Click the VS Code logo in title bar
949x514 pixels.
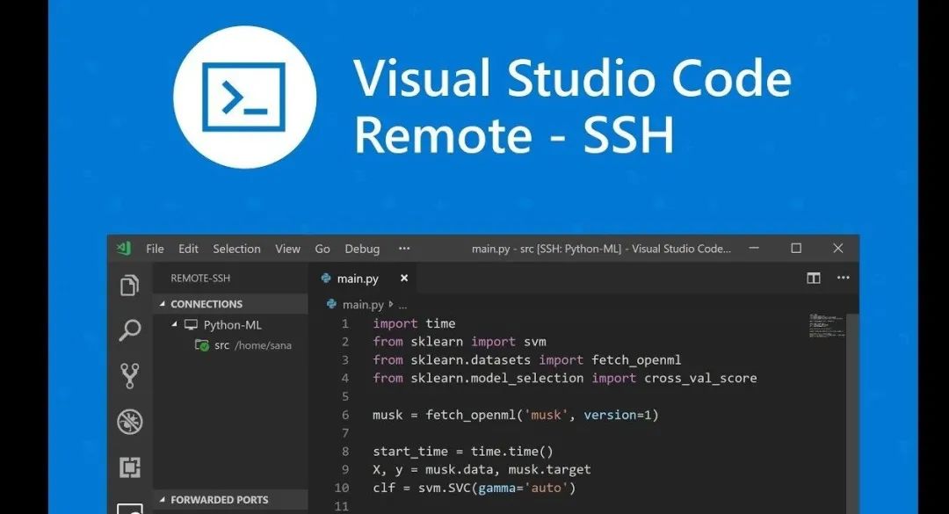(x=124, y=249)
